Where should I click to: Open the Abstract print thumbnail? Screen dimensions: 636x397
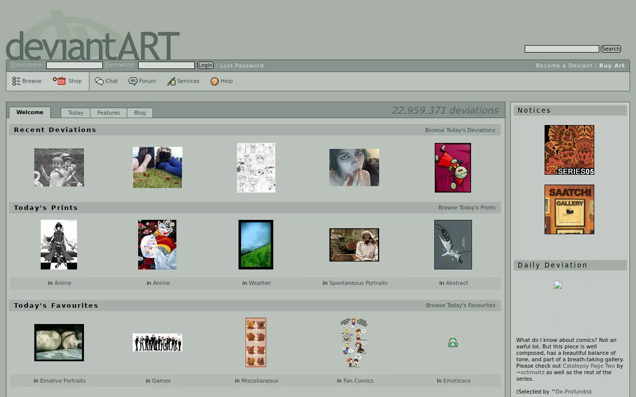click(453, 245)
